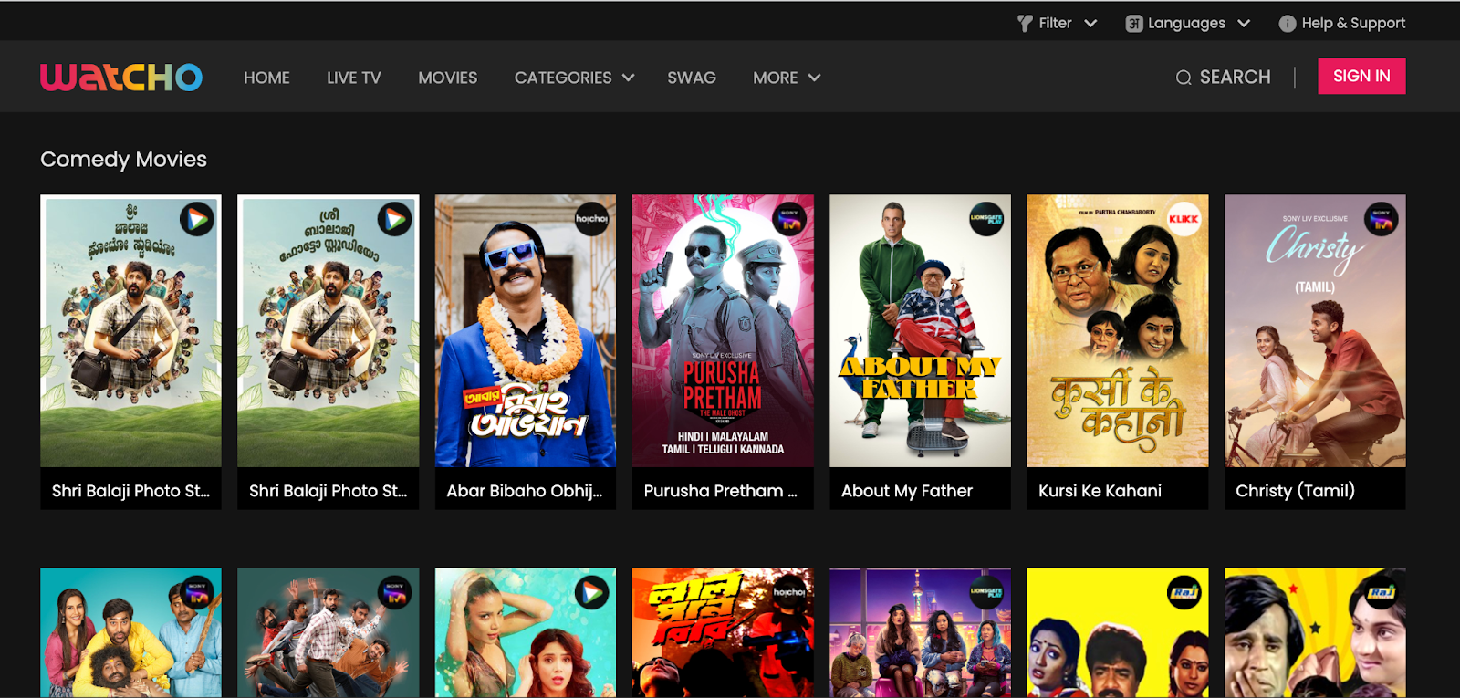Image resolution: width=1460 pixels, height=698 pixels.
Task: Open the yellow poster with red stars
Action: (x=1315, y=633)
